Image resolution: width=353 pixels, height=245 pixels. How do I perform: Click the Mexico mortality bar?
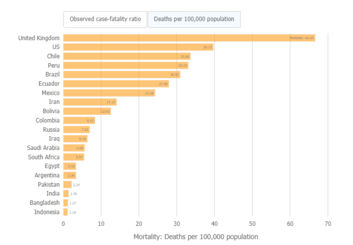coord(109,93)
